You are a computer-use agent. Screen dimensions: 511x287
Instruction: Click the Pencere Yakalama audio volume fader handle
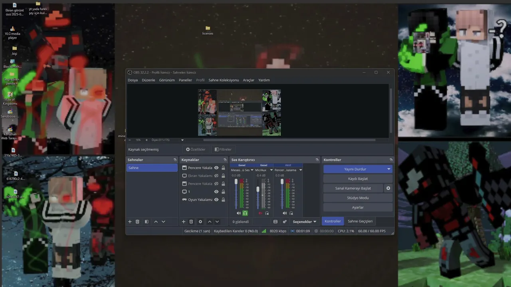point(282,182)
